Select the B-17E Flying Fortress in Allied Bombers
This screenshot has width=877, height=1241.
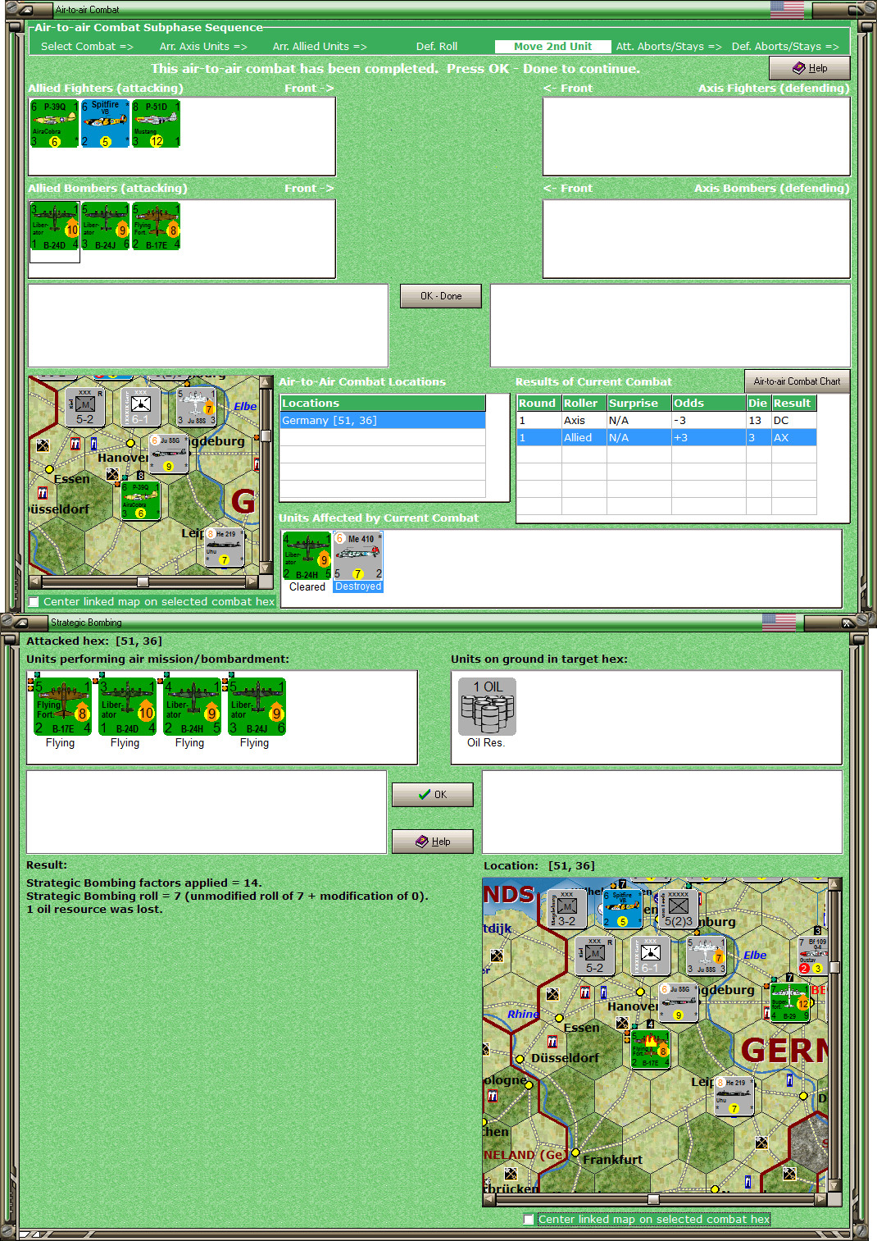156,226
